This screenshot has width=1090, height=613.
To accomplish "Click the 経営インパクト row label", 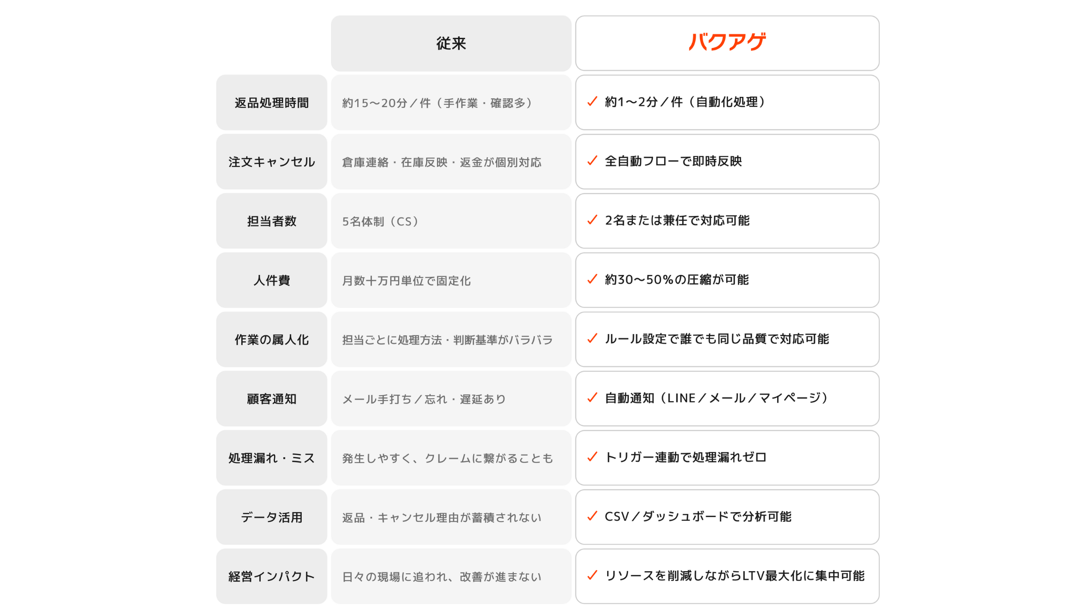I will (271, 576).
